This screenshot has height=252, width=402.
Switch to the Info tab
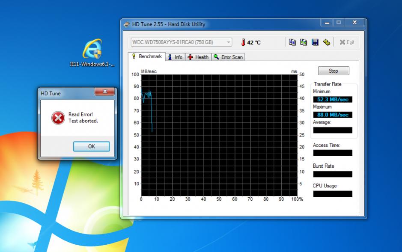pos(175,57)
